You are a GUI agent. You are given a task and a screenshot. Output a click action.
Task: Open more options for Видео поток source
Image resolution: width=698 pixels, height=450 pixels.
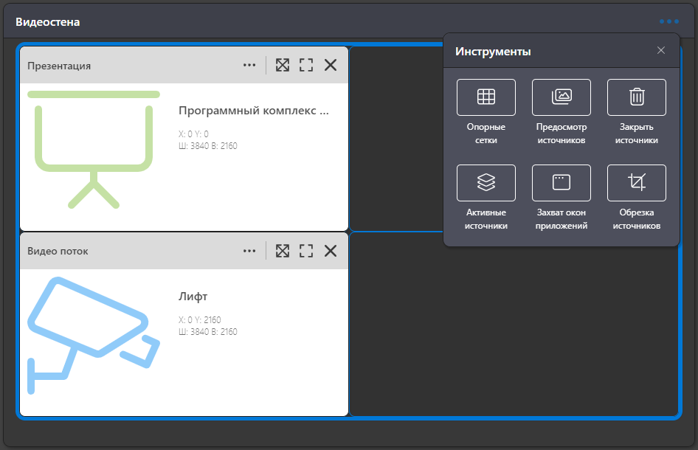click(249, 251)
